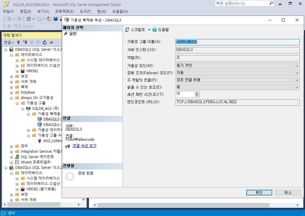Click the 취소 button
305x216 pixels.
[x=288, y=192]
